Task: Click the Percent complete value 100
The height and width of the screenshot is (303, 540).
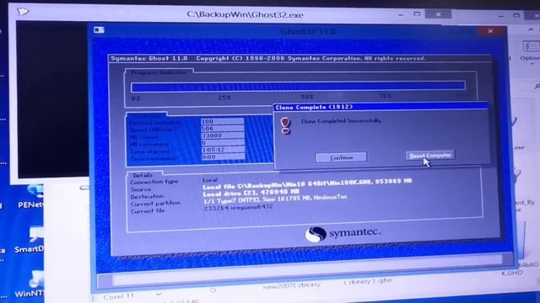Action: (x=223, y=121)
